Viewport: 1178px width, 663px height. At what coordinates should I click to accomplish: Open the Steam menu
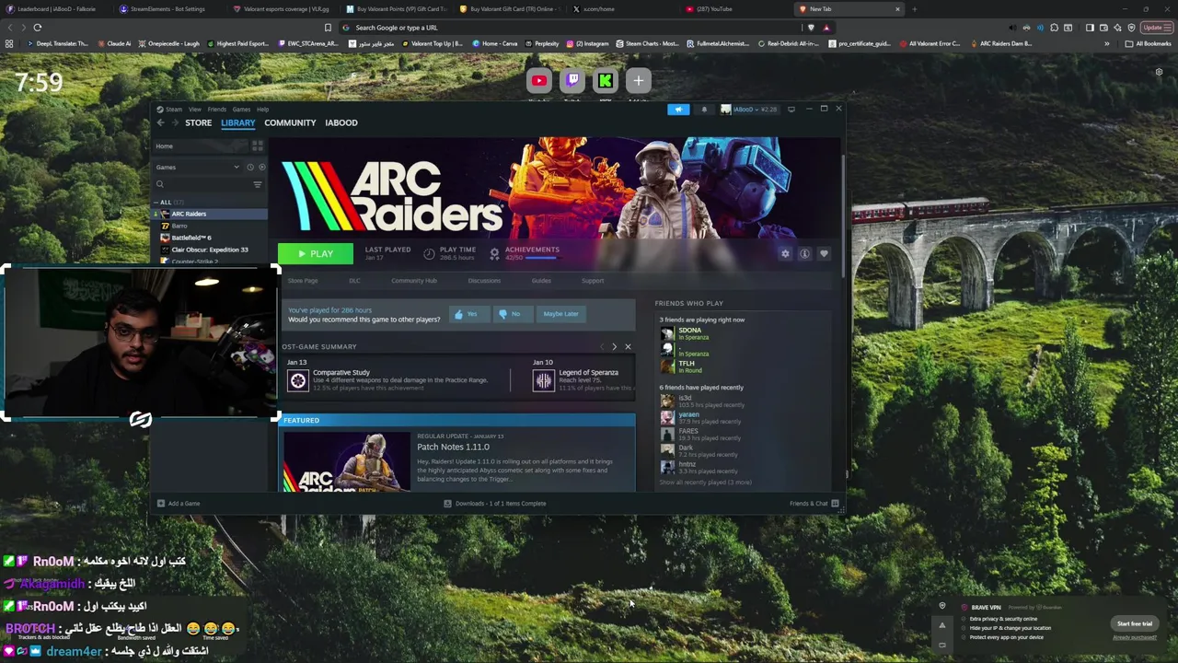pos(174,110)
